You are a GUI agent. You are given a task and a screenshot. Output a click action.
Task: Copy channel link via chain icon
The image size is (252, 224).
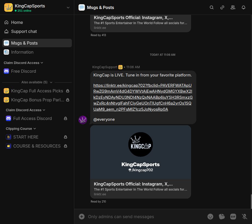coord(222,7)
